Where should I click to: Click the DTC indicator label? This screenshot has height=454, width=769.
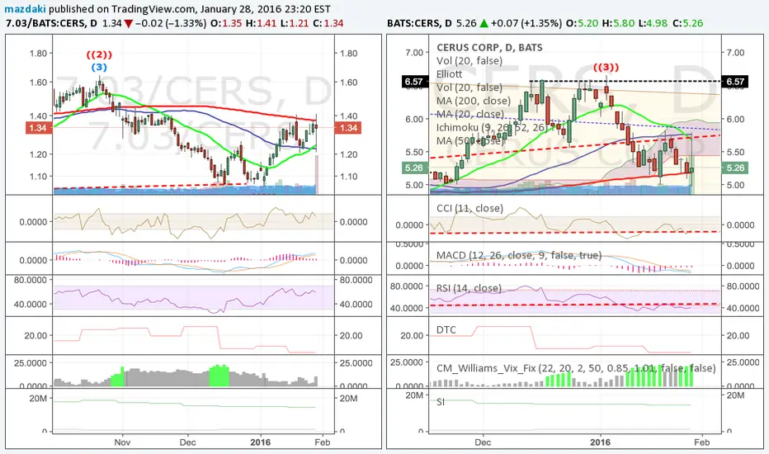[446, 330]
